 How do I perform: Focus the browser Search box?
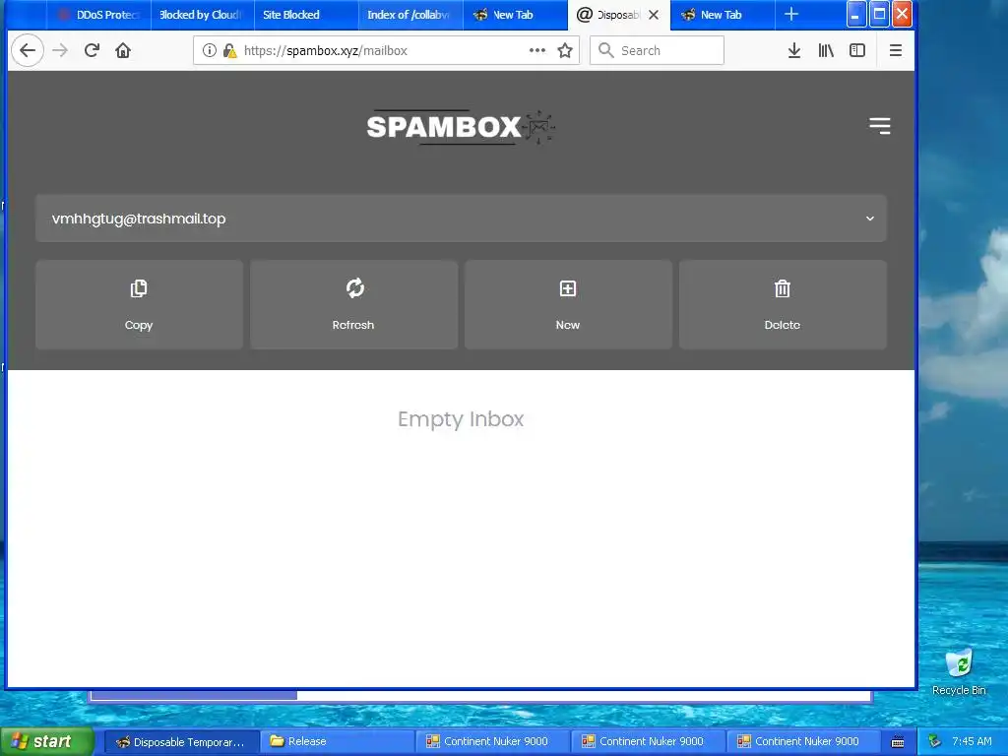pyautogui.click(x=657, y=50)
